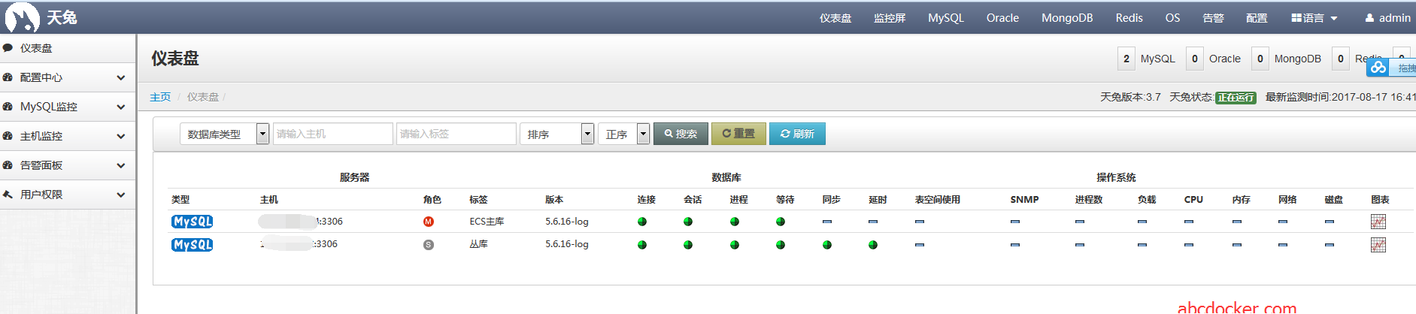Click the 刷新 refresh button
Screen dimensions: 1416x314
[797, 134]
